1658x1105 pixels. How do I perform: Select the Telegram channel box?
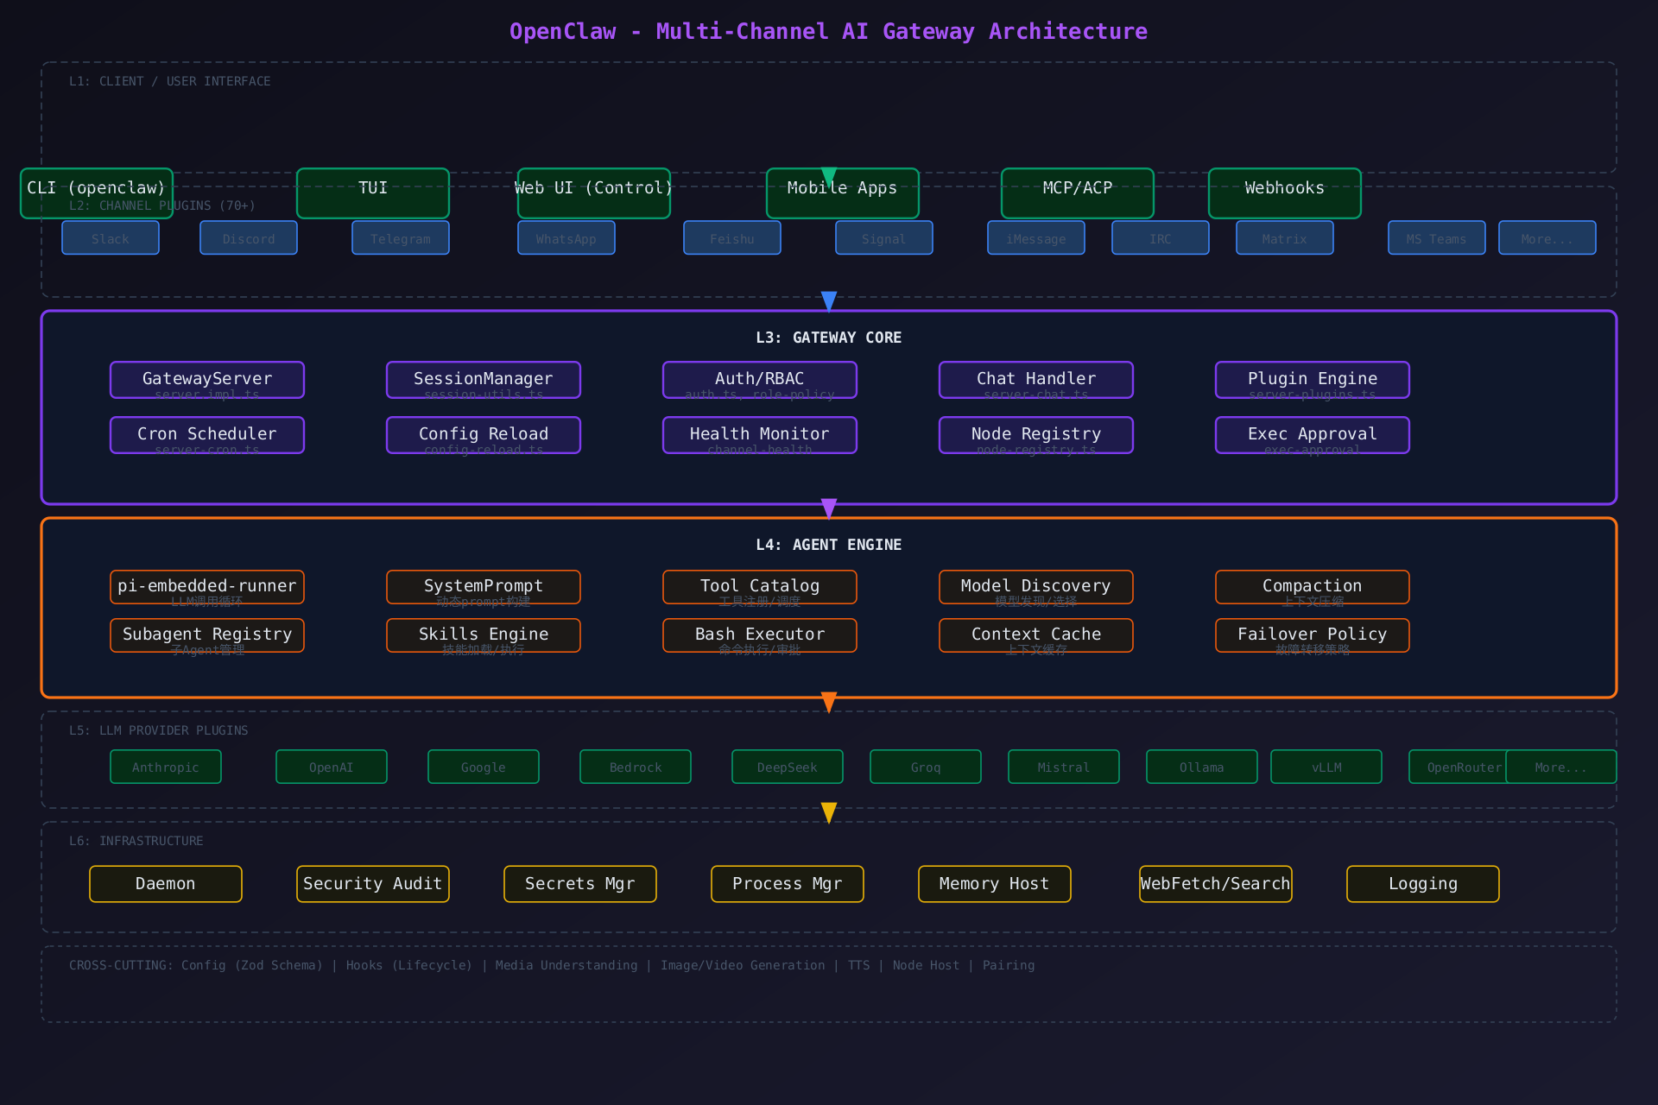(x=401, y=238)
